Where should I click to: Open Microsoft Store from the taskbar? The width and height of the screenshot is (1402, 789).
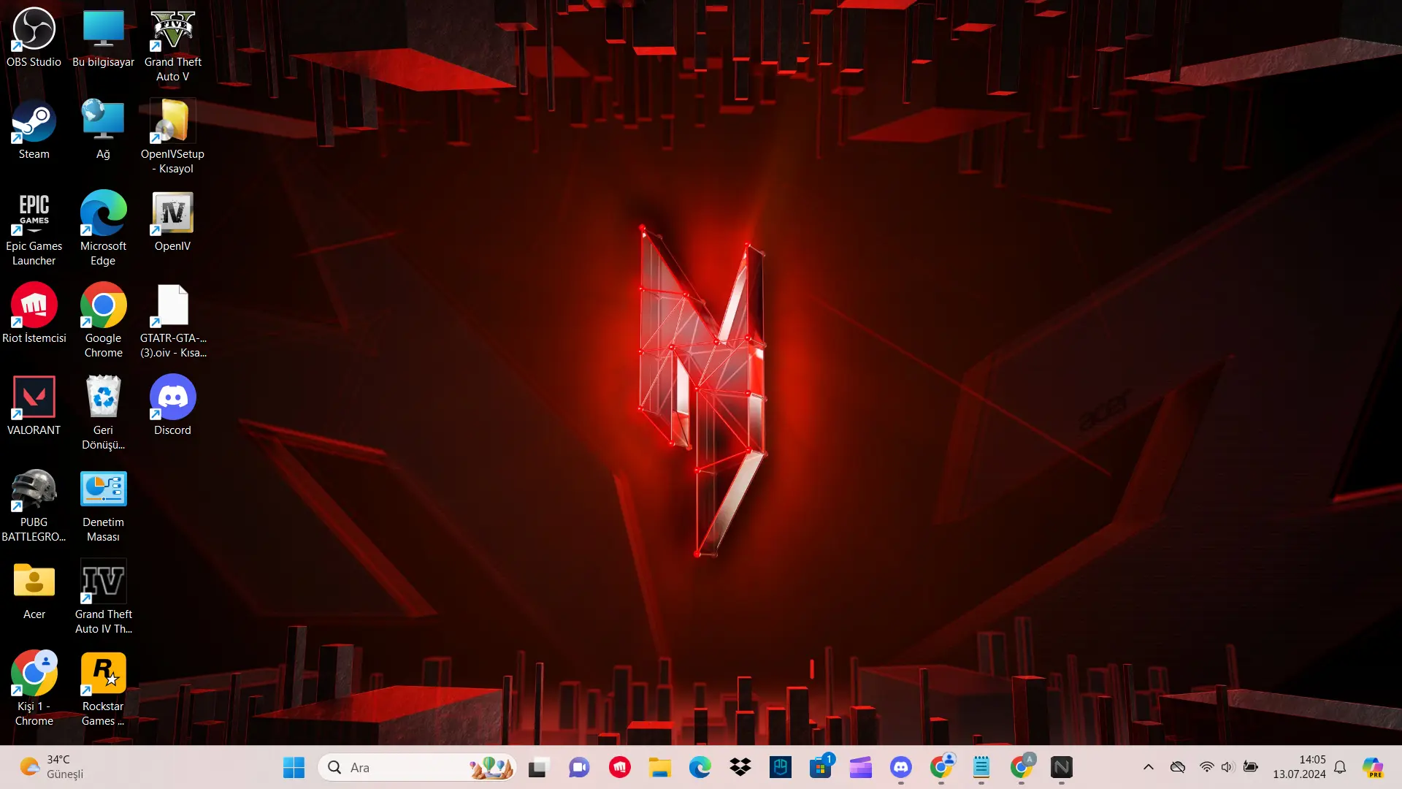click(821, 767)
